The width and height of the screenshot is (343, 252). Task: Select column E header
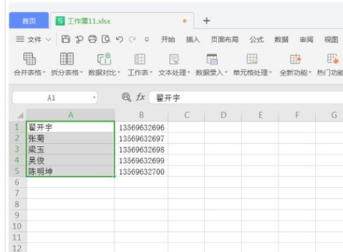[260, 115]
